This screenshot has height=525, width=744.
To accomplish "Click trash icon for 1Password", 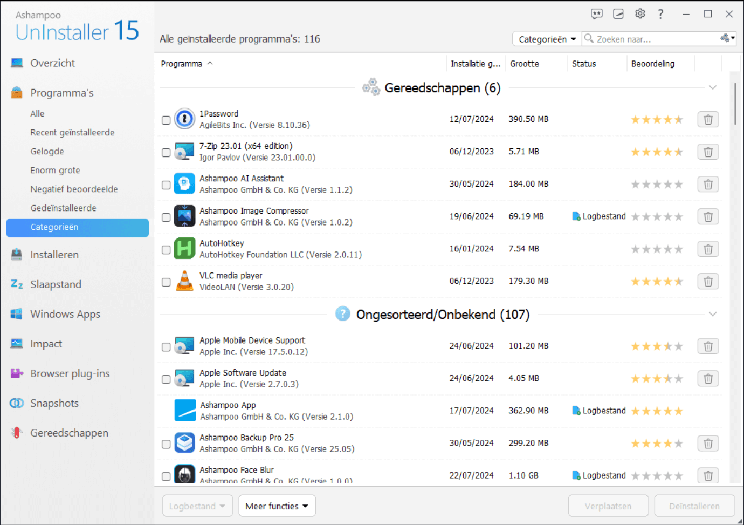I will pyautogui.click(x=708, y=119).
